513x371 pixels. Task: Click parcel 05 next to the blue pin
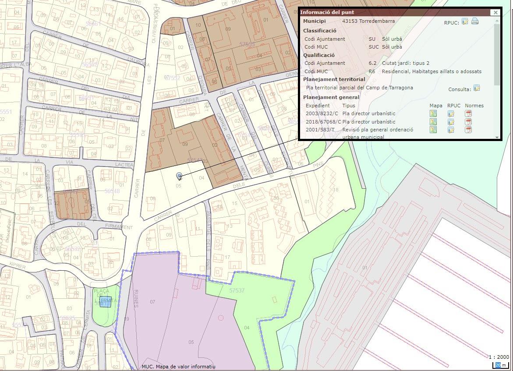[x=178, y=186]
